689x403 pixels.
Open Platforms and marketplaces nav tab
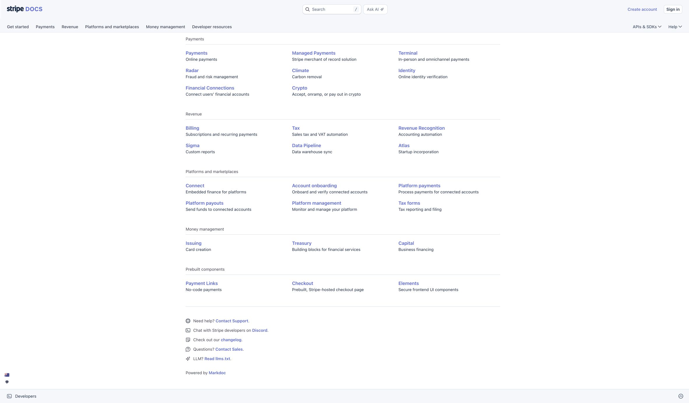112,27
